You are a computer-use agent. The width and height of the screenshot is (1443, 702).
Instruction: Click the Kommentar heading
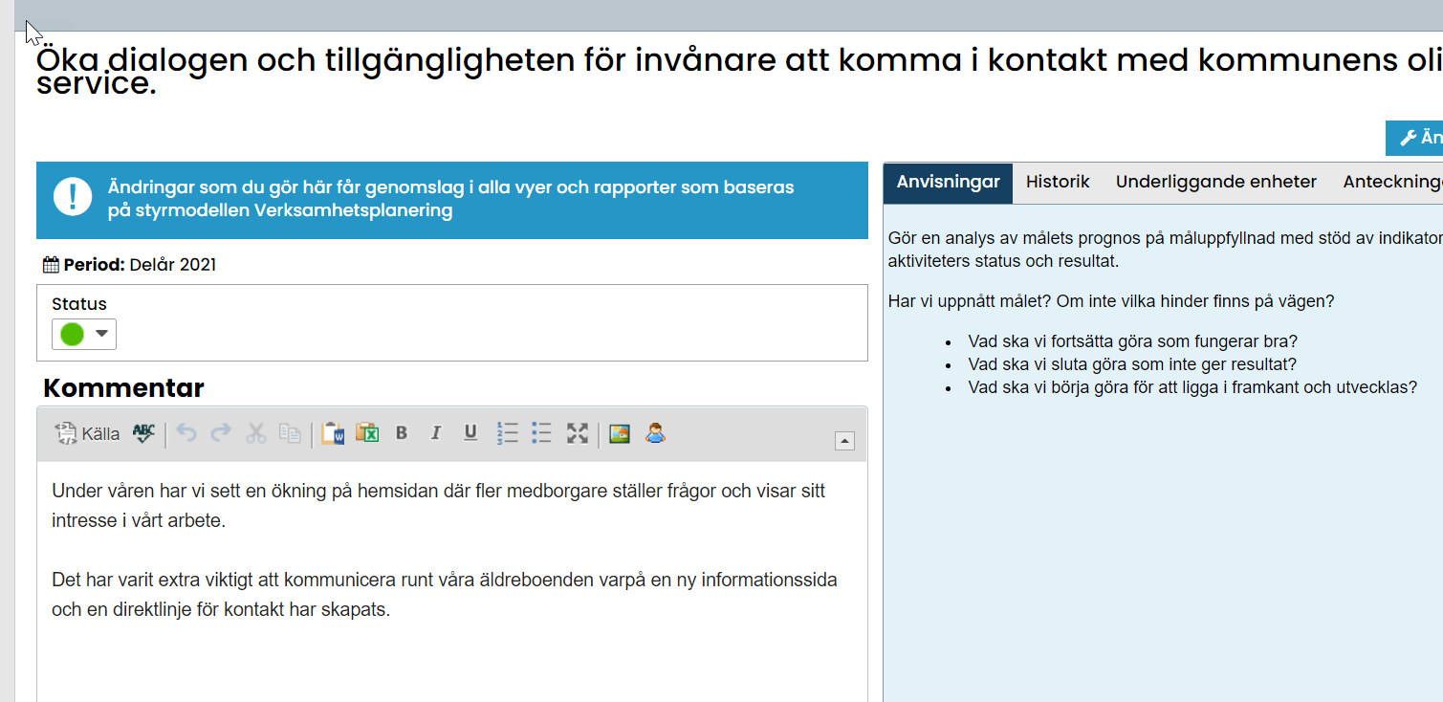coord(123,388)
